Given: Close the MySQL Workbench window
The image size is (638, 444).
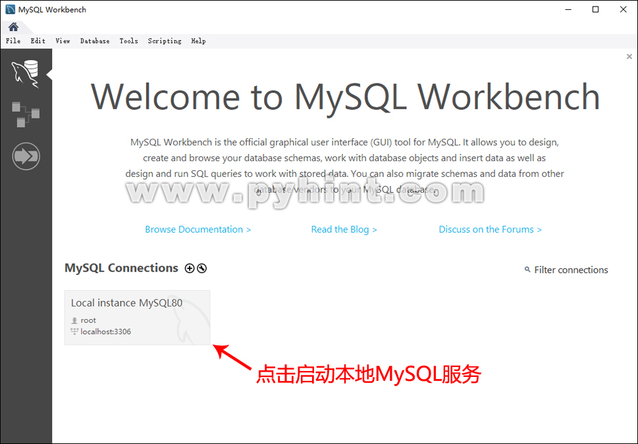Looking at the screenshot, I should (623, 9).
